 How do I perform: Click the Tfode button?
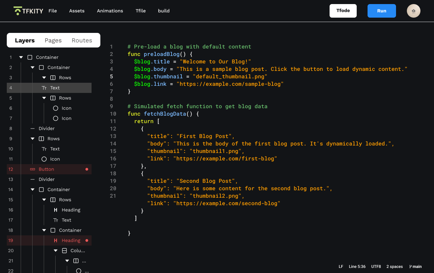tap(343, 11)
